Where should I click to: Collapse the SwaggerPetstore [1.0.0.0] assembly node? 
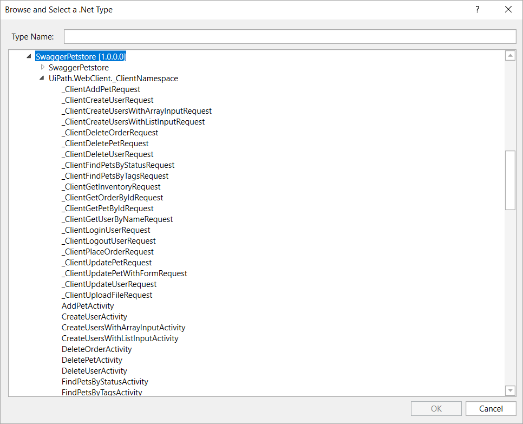[x=29, y=57]
